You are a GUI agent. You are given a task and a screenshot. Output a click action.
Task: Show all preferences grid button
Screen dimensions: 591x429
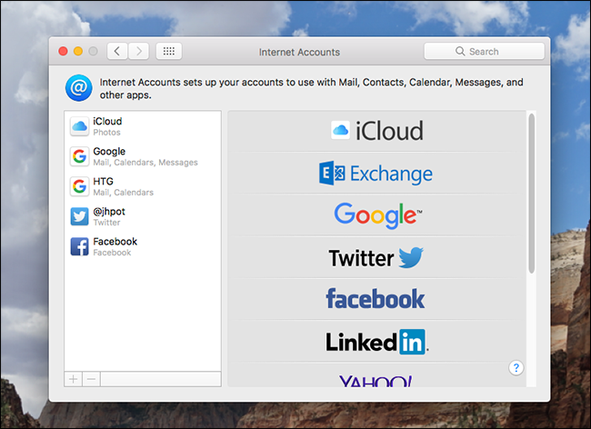pos(169,51)
